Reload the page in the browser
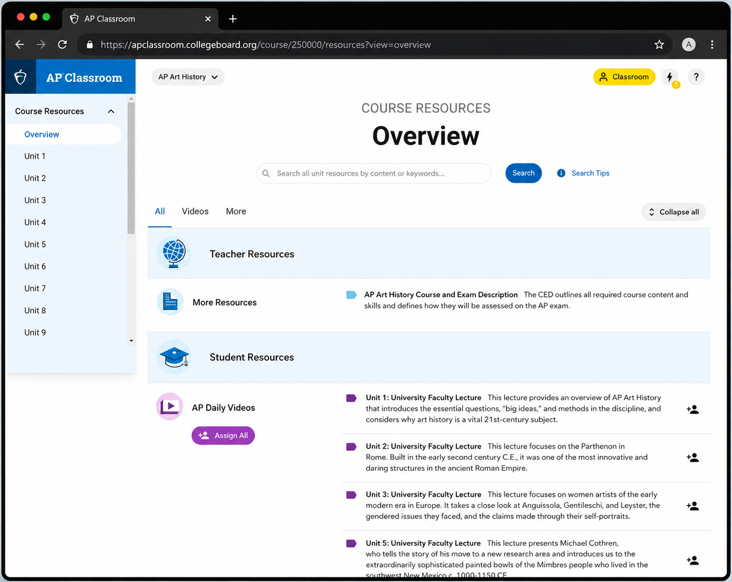Image resolution: width=732 pixels, height=582 pixels. 62,45
